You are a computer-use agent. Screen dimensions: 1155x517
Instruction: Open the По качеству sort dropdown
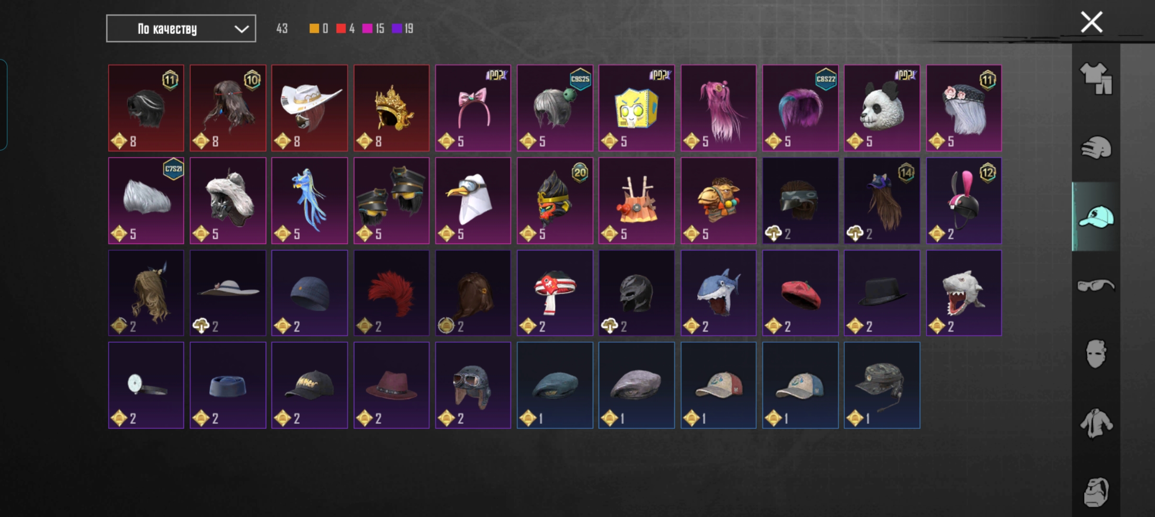click(x=181, y=29)
